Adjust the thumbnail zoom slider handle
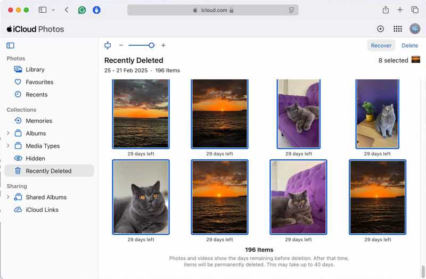Screen dimensions: 426x279 [x=152, y=45]
